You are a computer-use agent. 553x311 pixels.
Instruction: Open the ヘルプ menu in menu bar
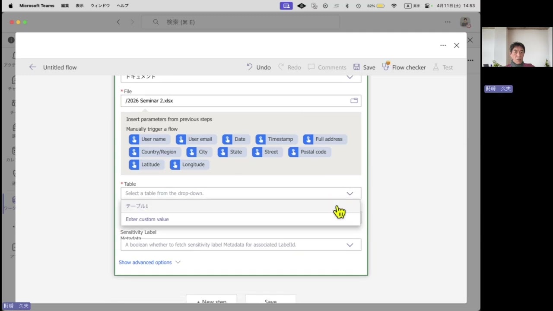[123, 6]
